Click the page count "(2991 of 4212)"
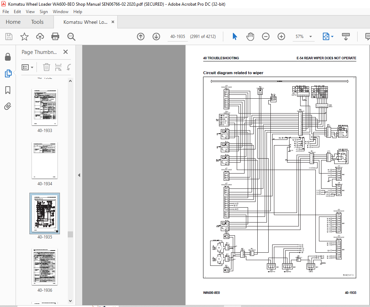Screen dimensions: 370x307 pos(203,37)
